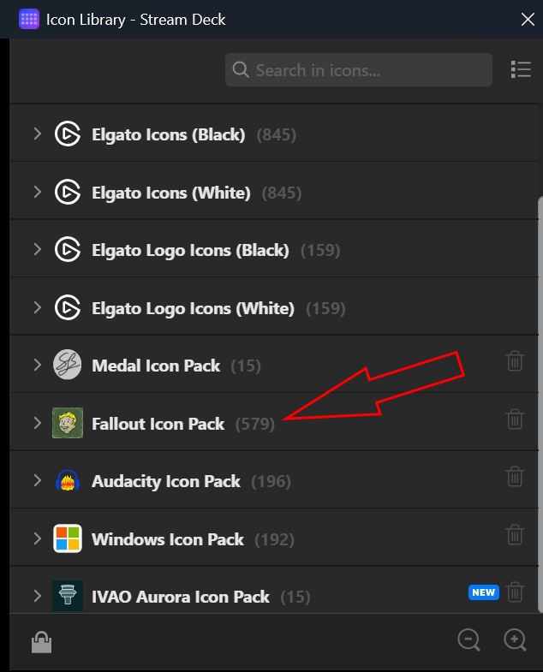The image size is (543, 672).
Task: Delete the Audacity Icon Pack
Action: pyautogui.click(x=515, y=476)
